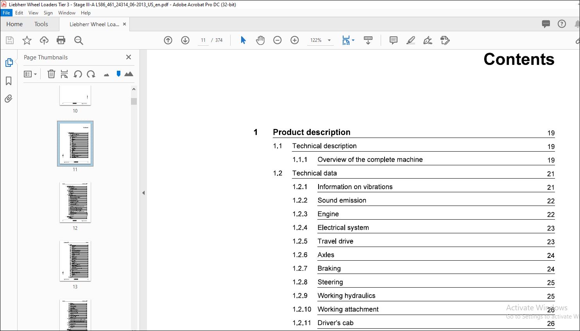Zoom out with minus icon
Screen dimensions: 580x331
coord(277,40)
